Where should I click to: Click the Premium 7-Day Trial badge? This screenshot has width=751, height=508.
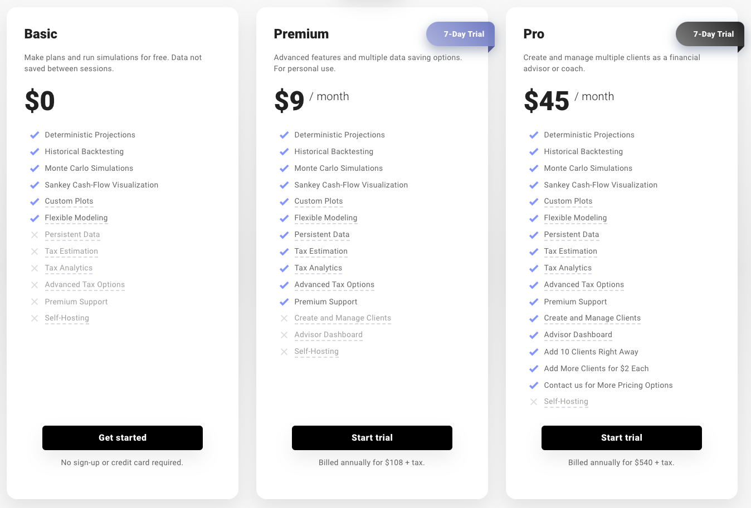[x=461, y=34]
